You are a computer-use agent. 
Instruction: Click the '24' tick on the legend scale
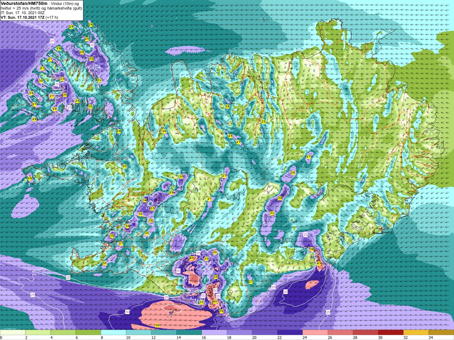pyautogui.click(x=305, y=338)
